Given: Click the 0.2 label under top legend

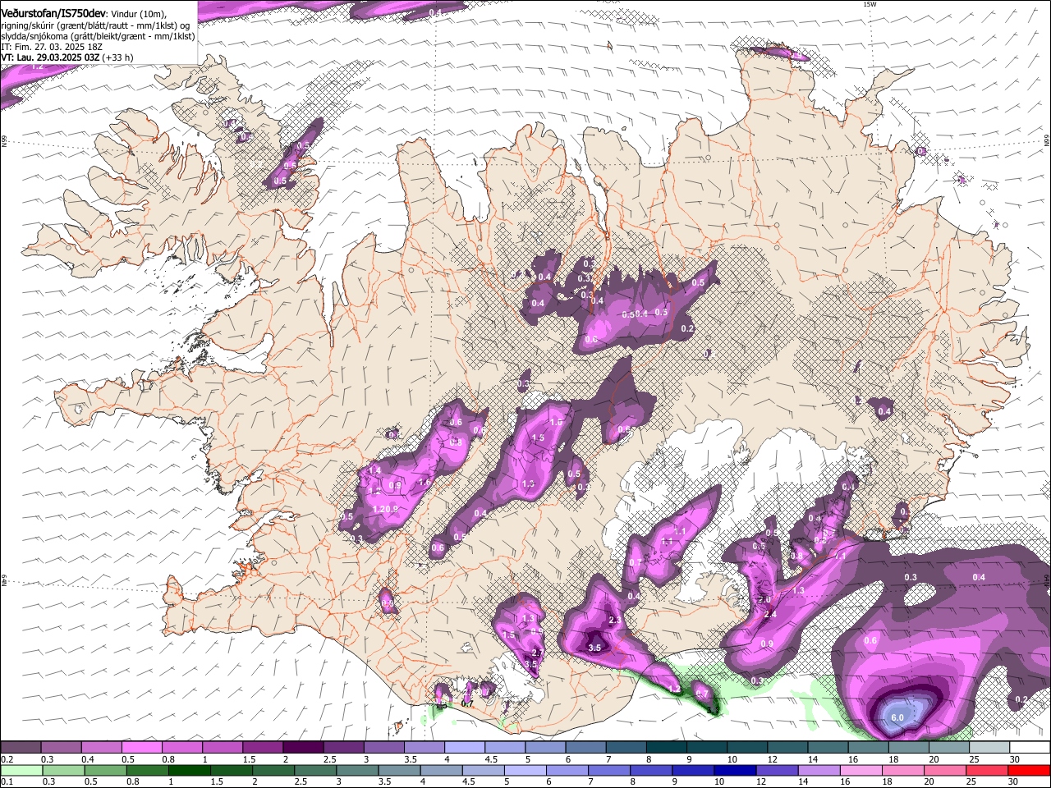Looking at the screenshot, I should [x=7, y=759].
